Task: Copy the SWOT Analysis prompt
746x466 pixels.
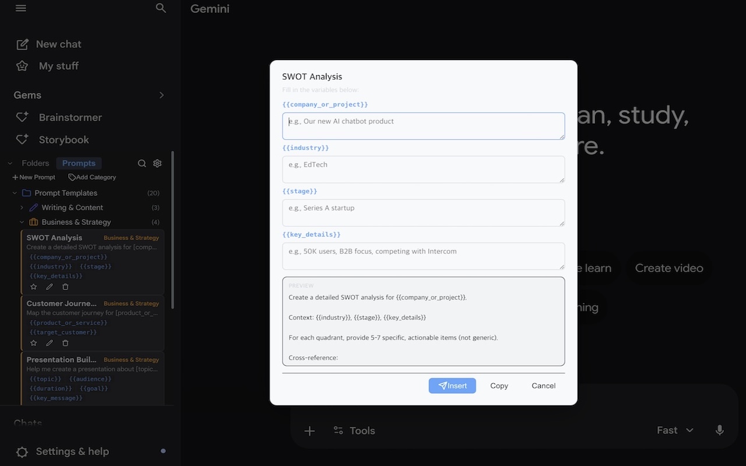Action: [499, 385]
